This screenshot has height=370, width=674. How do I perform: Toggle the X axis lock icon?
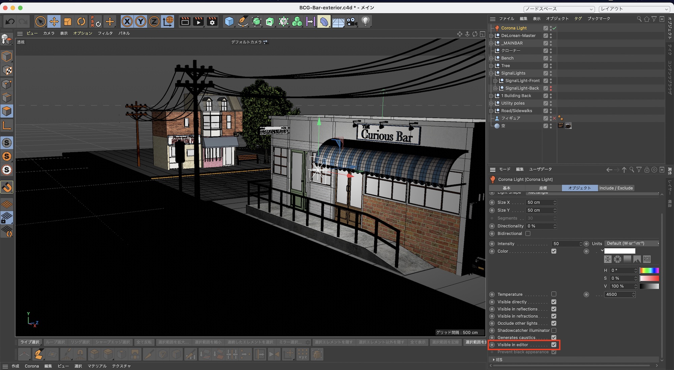pos(127,22)
